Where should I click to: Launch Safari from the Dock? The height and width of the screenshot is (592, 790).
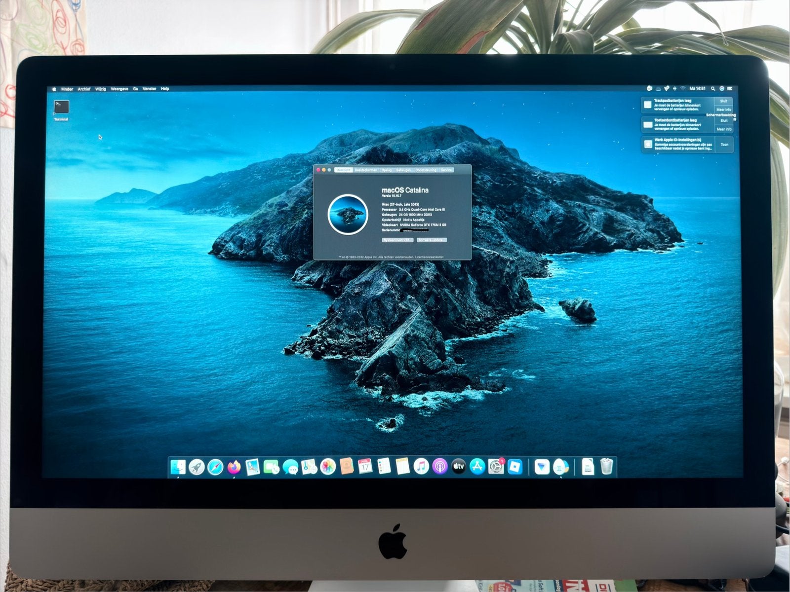tap(215, 467)
